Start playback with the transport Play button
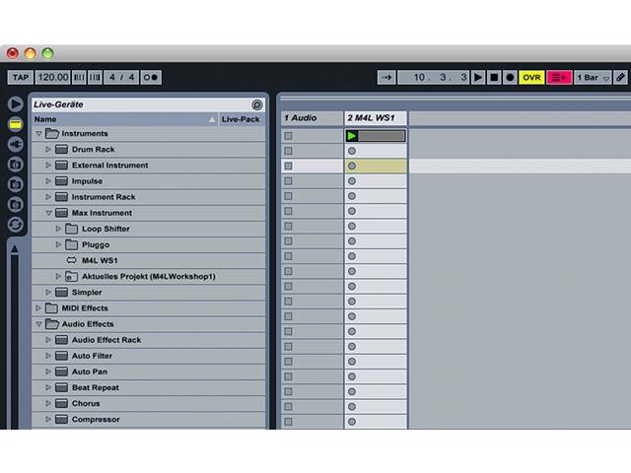Viewport: 631px width, 473px height. 478,77
